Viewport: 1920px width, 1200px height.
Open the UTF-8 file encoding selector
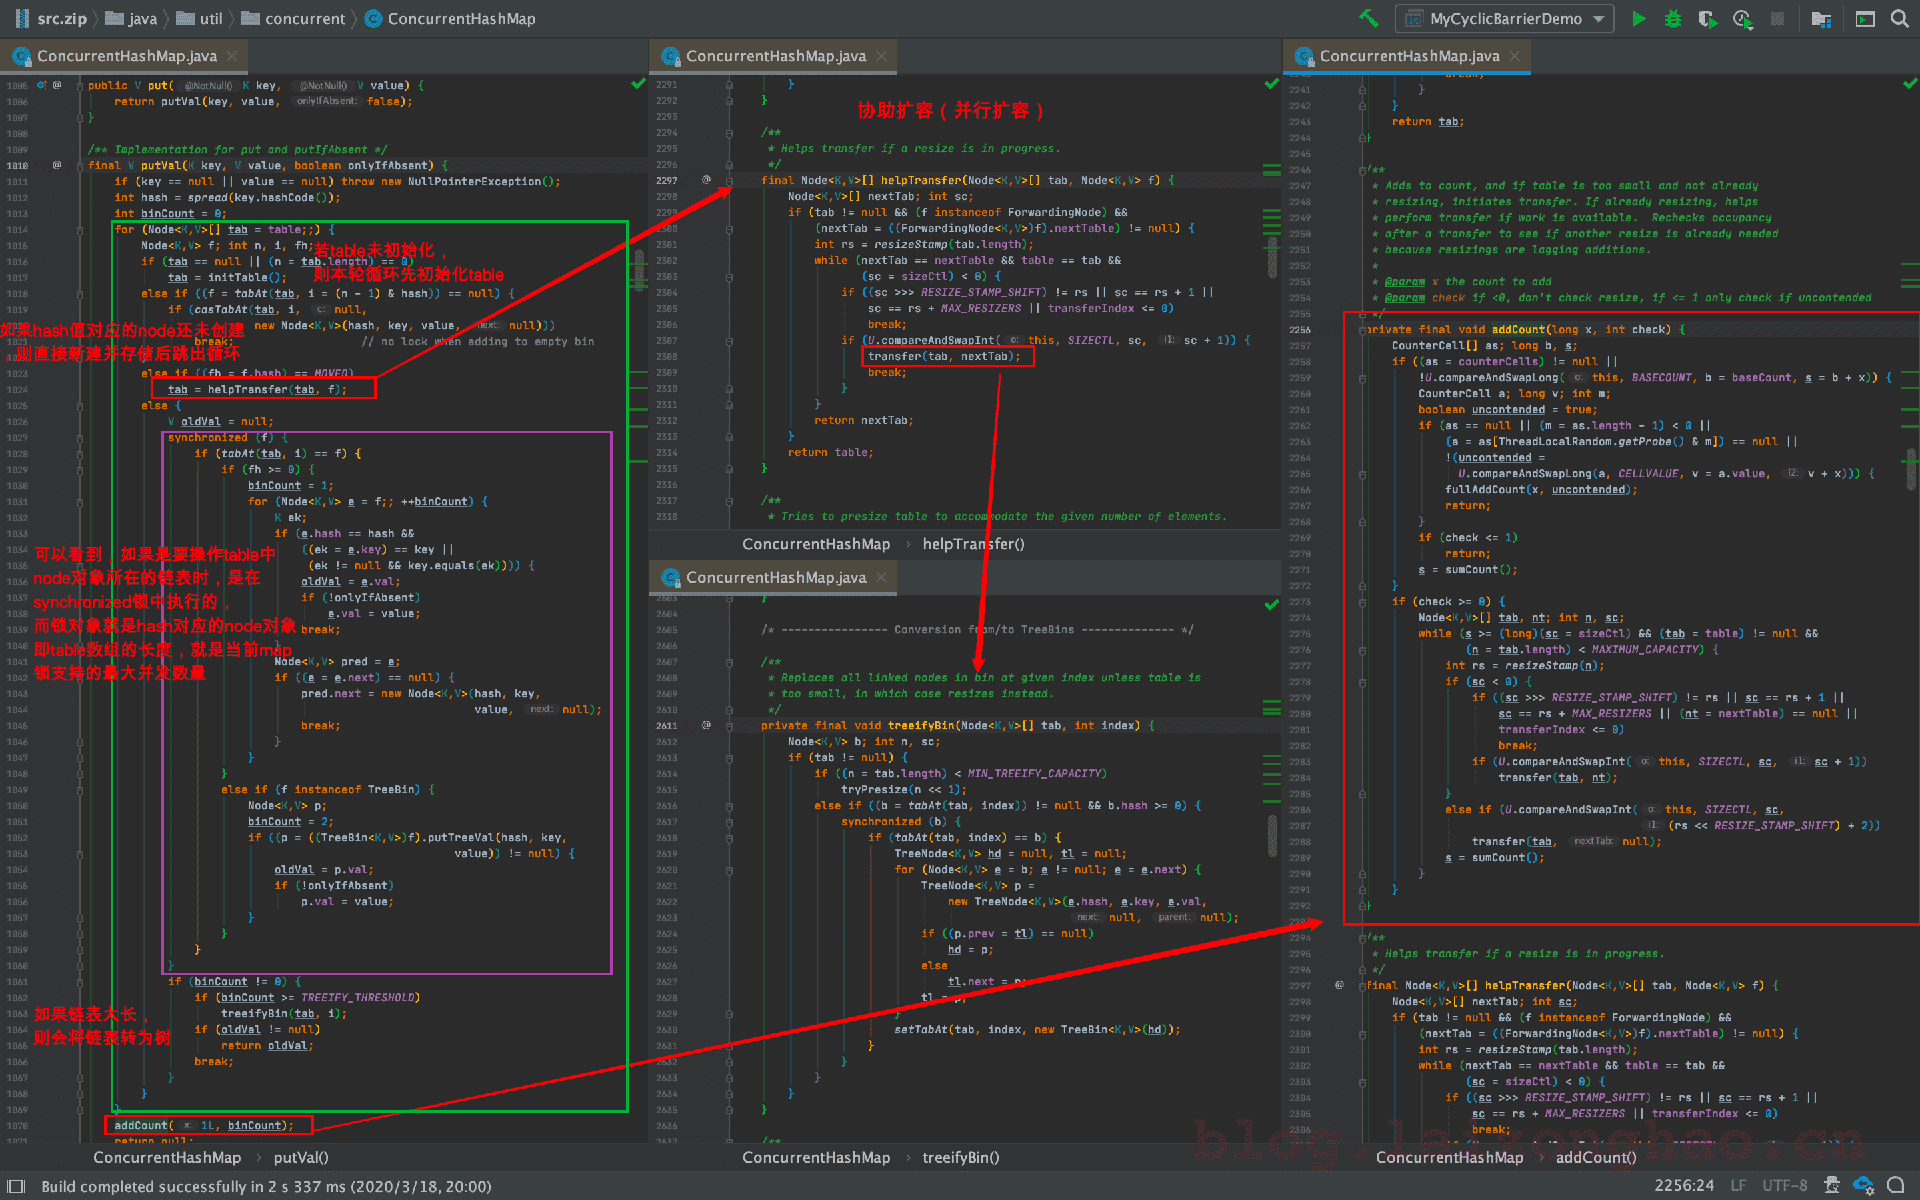[x=1784, y=1186]
